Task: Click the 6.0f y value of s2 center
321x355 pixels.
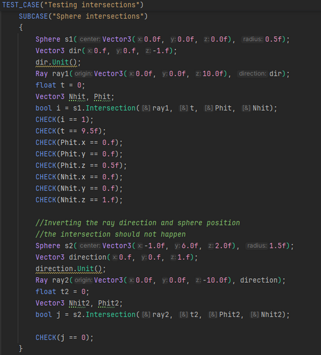Action: pyautogui.click(x=190, y=246)
